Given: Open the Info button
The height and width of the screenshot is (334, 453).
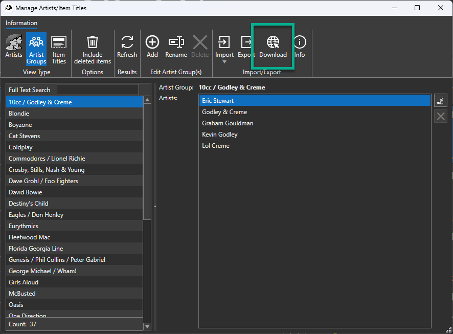Looking at the screenshot, I should (300, 46).
